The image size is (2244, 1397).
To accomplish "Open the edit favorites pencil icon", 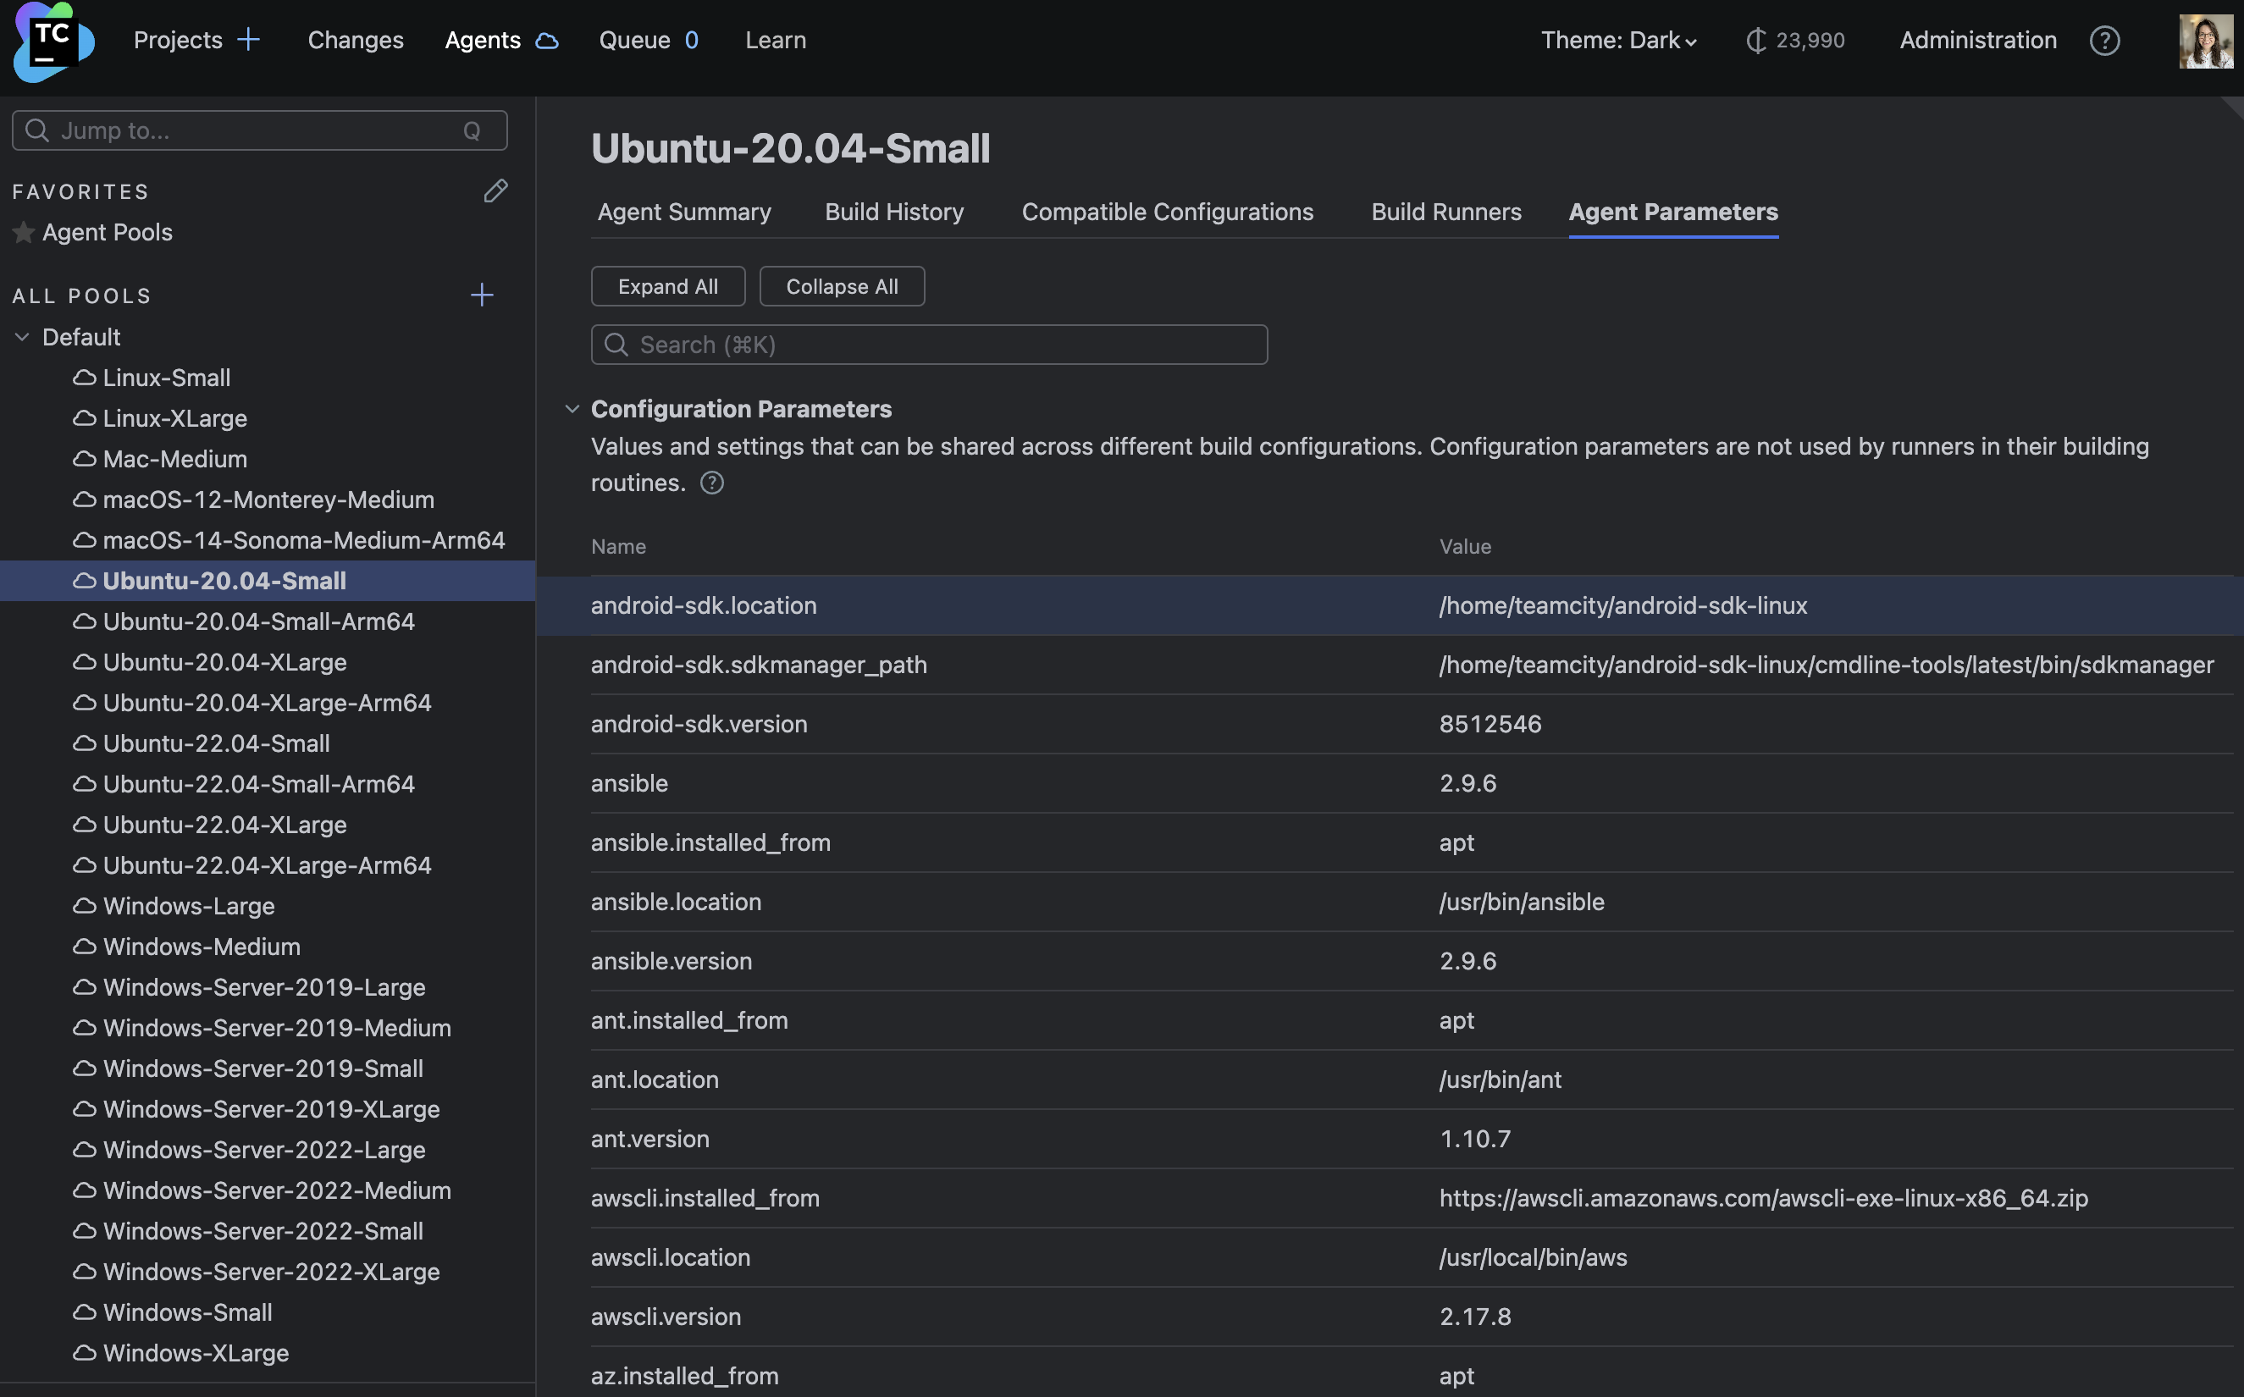I will pos(496,191).
